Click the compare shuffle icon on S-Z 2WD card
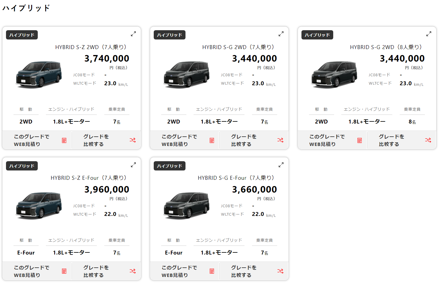Image resolution: width=439 pixels, height=291 pixels. (x=132, y=140)
